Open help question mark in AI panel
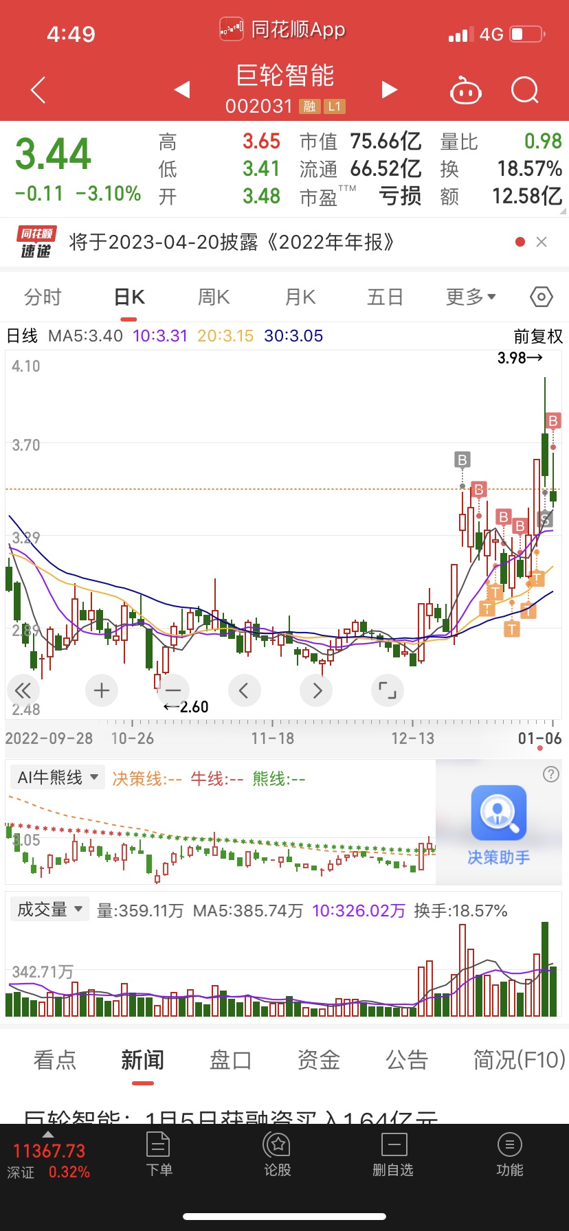This screenshot has height=1231, width=569. [x=551, y=774]
